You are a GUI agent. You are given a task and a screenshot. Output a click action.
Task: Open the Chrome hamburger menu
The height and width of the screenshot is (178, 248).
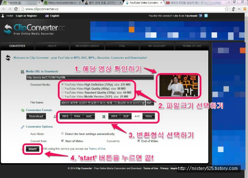pyautogui.click(x=245, y=9)
